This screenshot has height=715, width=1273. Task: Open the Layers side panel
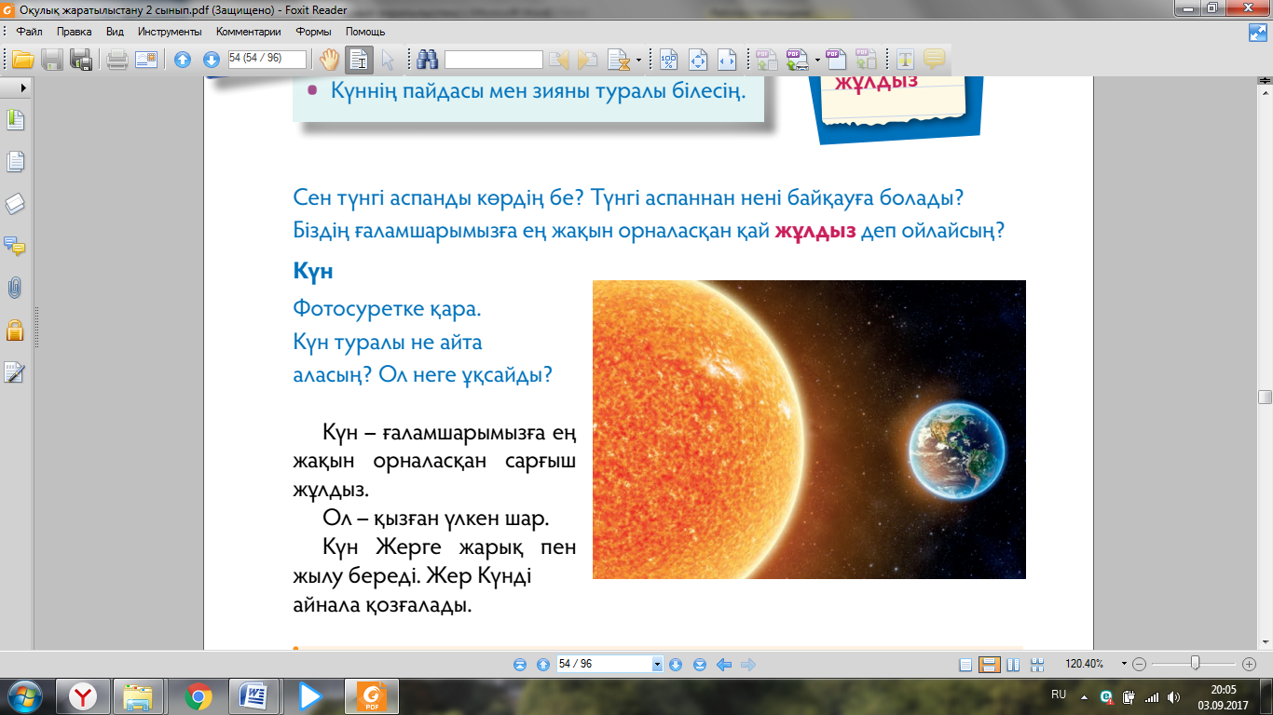pyautogui.click(x=15, y=205)
